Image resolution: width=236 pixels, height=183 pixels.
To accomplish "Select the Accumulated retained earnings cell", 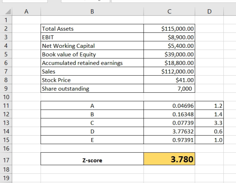I will 92,63.
